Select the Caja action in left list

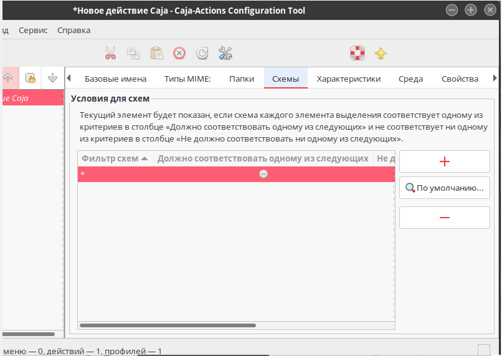coord(32,98)
